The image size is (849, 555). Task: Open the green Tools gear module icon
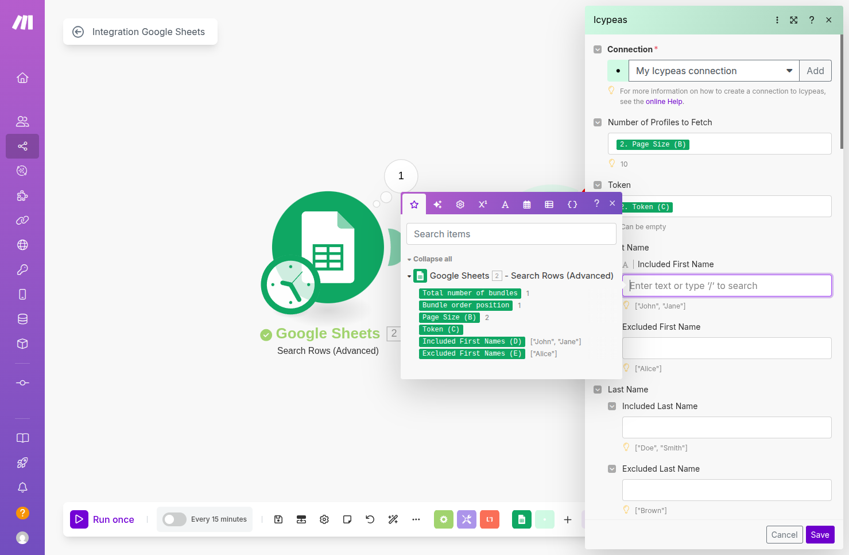point(444,519)
